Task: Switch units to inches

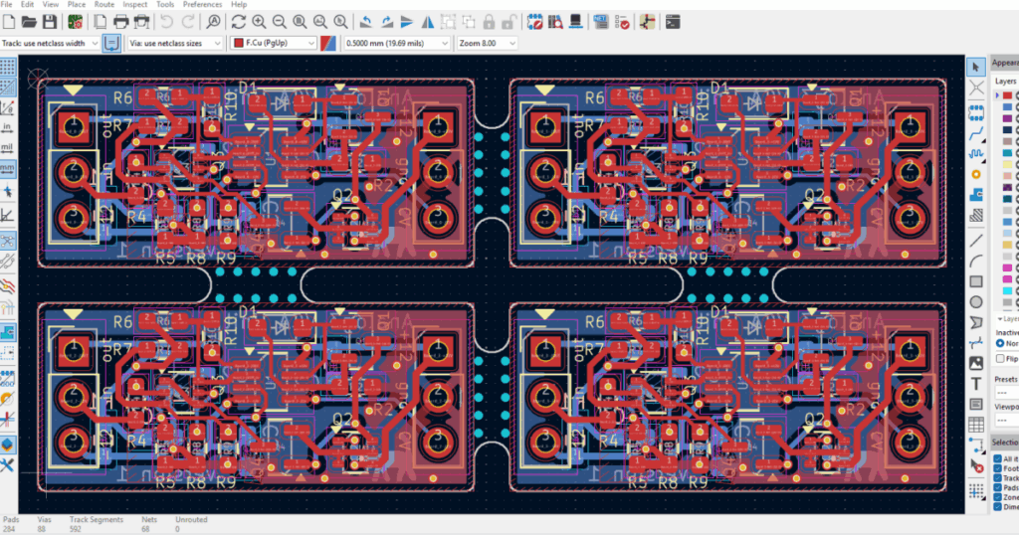Action: [8, 128]
